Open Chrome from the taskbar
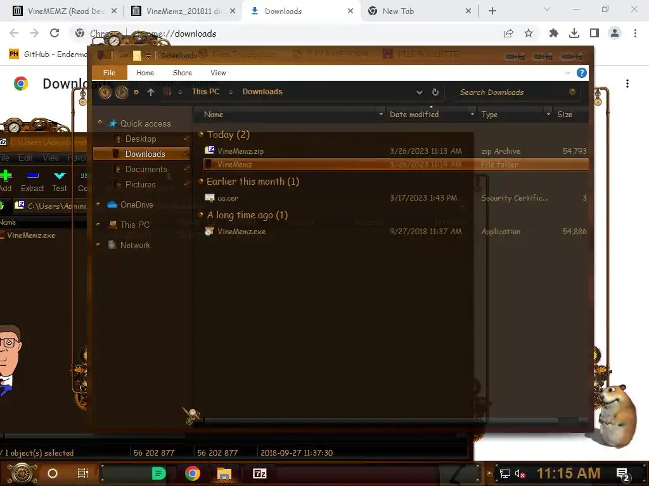 [x=193, y=473]
